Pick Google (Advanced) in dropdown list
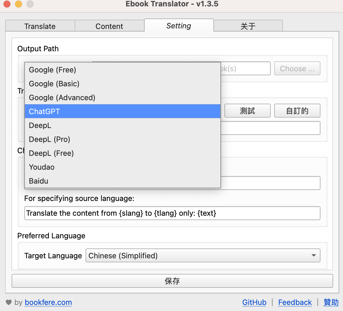This screenshot has width=343, height=311. [x=62, y=98]
